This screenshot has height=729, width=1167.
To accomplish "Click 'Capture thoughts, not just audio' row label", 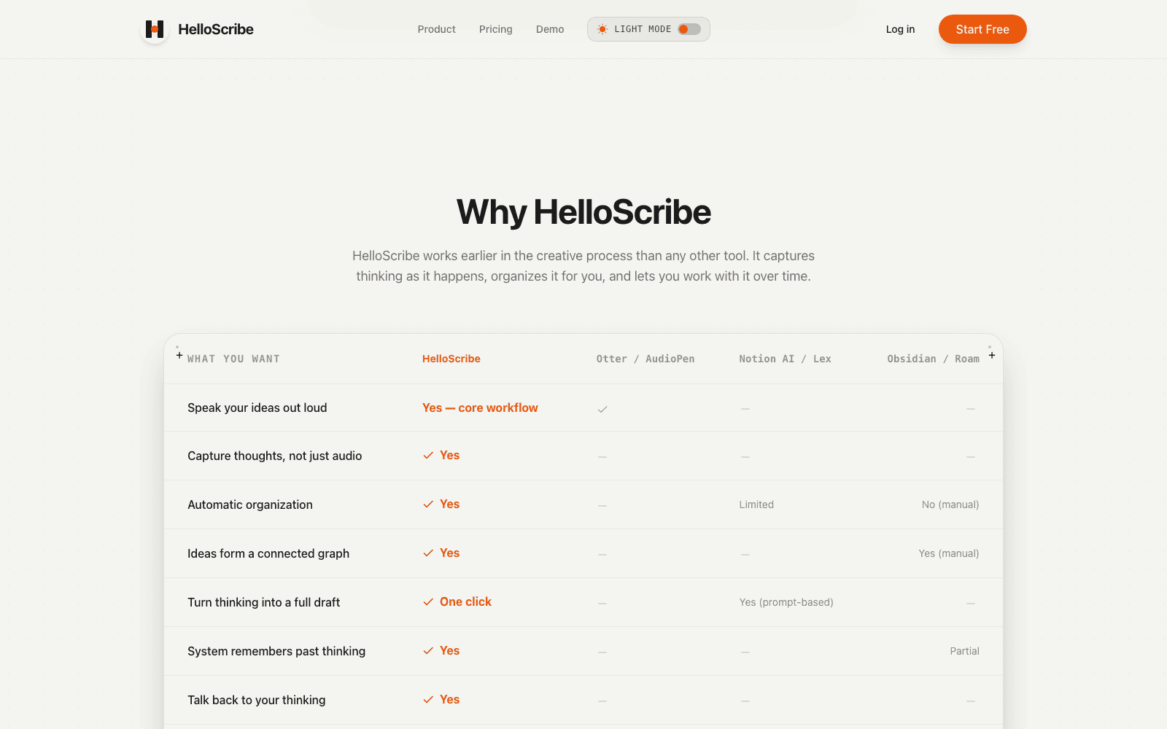I will (275, 456).
